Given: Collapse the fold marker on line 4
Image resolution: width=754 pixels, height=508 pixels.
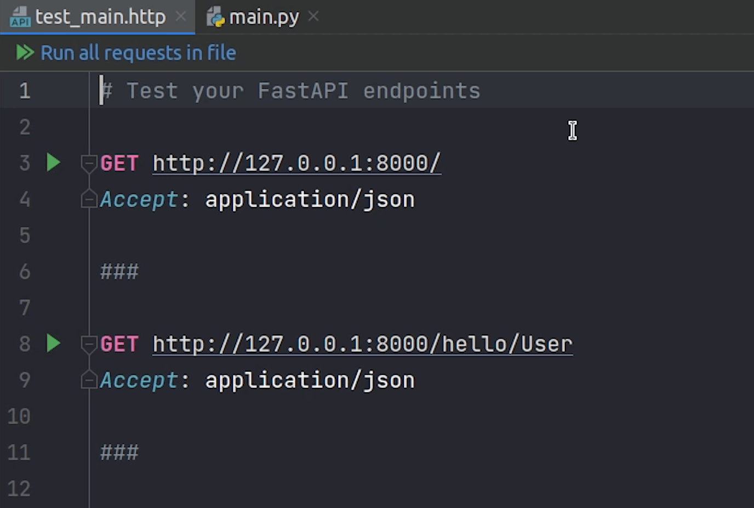Looking at the screenshot, I should [x=88, y=199].
